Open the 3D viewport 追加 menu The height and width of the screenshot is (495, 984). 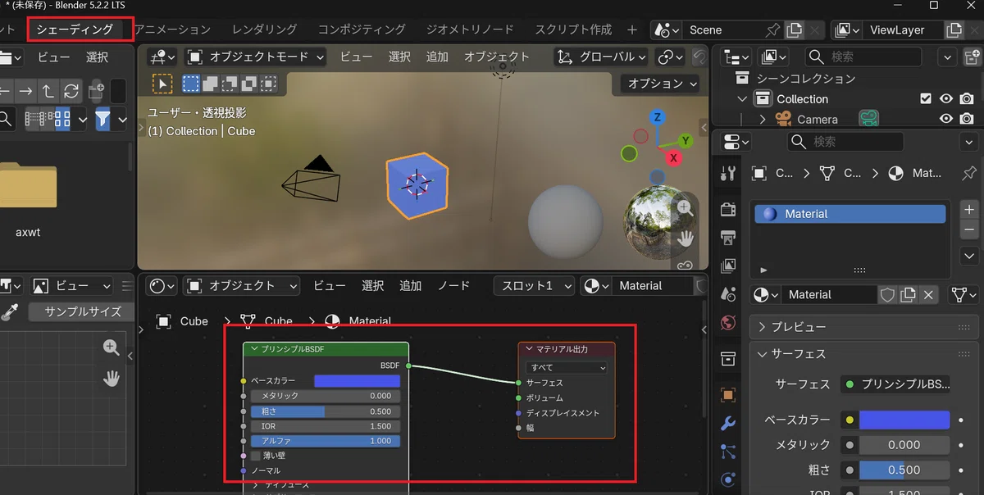coord(437,57)
